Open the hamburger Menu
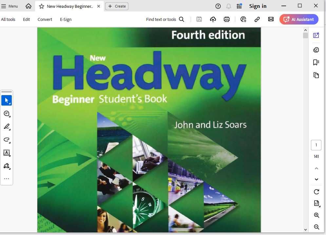This screenshot has width=326, height=235. [x=10, y=6]
